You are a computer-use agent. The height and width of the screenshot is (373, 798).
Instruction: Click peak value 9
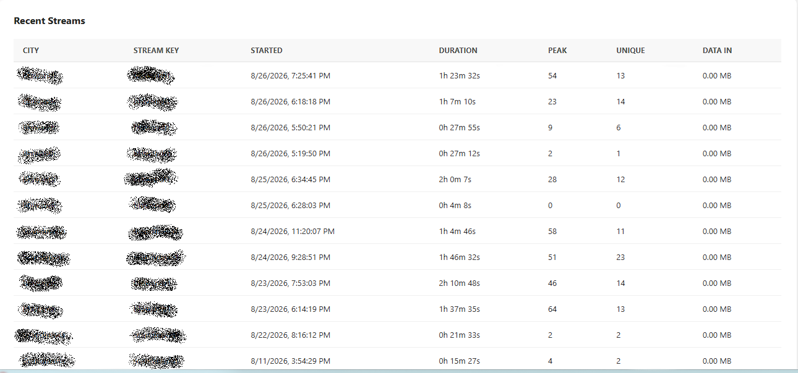click(551, 128)
